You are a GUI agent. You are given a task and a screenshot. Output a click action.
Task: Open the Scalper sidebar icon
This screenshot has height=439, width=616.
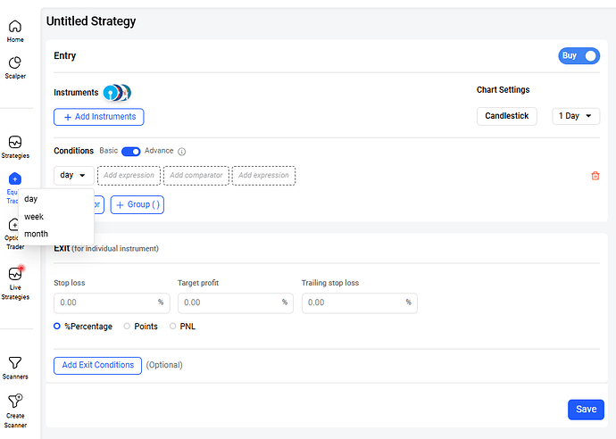point(15,62)
